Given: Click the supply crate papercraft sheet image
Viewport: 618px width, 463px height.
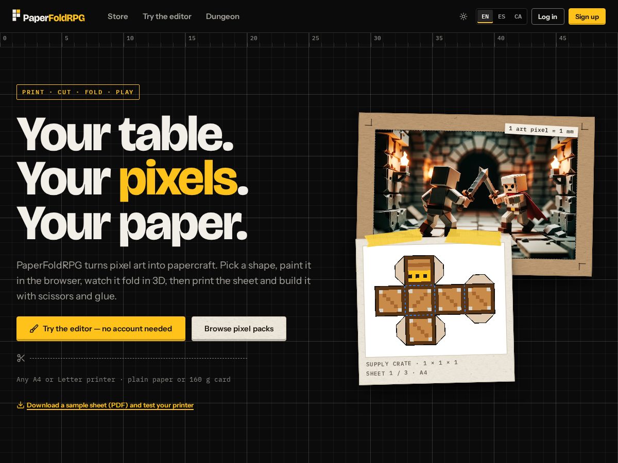Looking at the screenshot, I should 435,300.
